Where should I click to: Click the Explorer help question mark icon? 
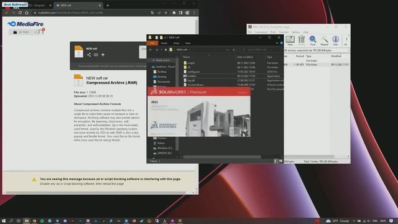281,43
